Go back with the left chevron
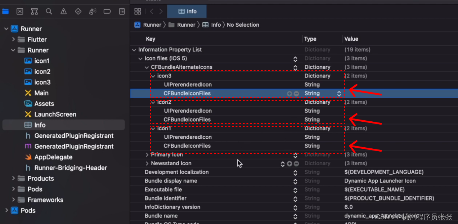Screen dimensions: 458x224 click(152, 12)
